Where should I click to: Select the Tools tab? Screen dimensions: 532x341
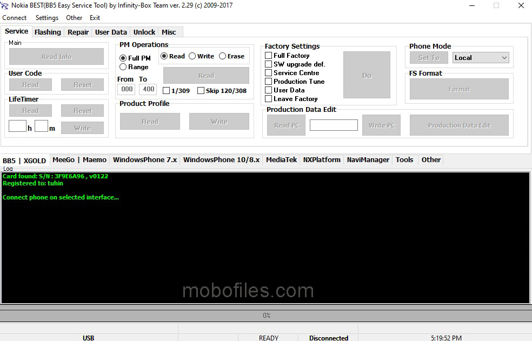404,160
